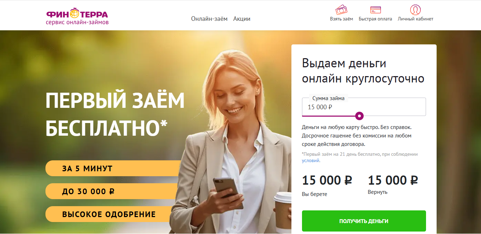Image resolution: width=481 pixels, height=234 pixels.
Task: Click the Финтерра logo
Action: point(77,17)
